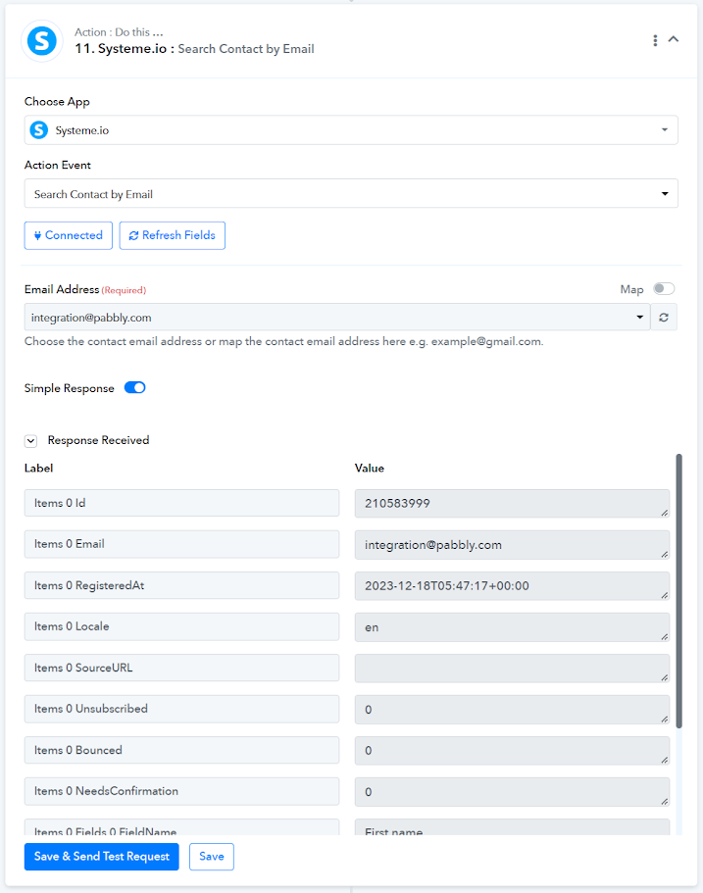Open the Email Address dropdown arrow
The height and width of the screenshot is (893, 703).
coord(640,318)
